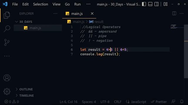
Task: Toggle primary side bar visibility
Action: (144, 4)
